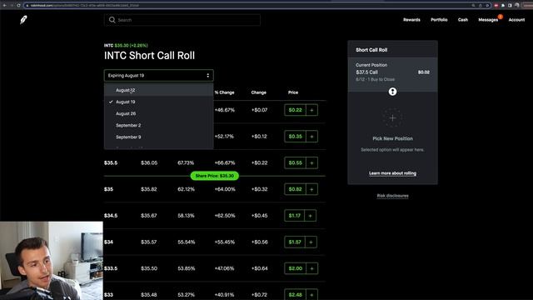Add the $35 strike option
Viewport: 533px width, 300px height.
(311, 189)
